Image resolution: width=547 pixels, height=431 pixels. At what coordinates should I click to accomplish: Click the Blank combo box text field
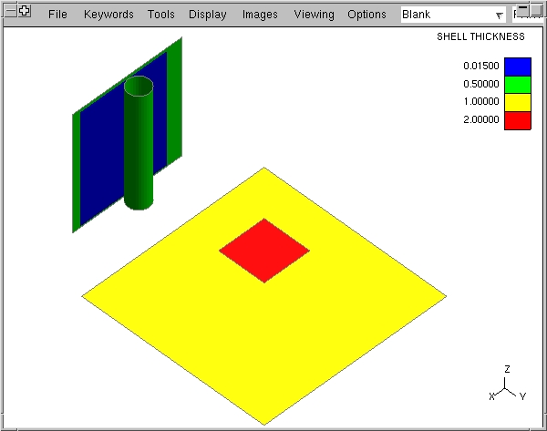pos(445,15)
